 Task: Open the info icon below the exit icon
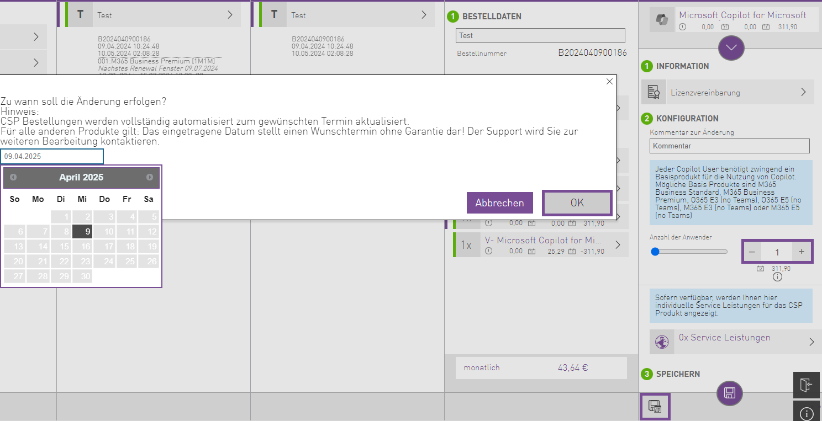[807, 412]
